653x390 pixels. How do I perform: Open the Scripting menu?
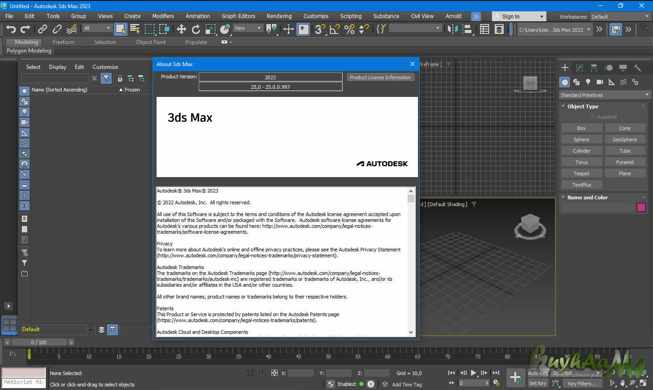(351, 16)
